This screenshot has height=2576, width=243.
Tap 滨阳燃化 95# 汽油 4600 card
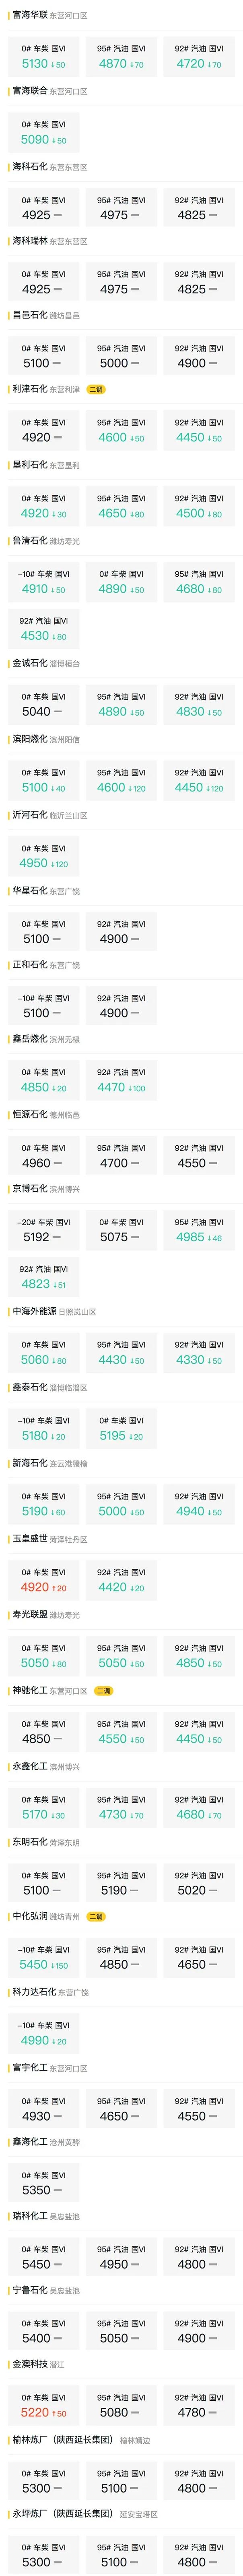121,780
